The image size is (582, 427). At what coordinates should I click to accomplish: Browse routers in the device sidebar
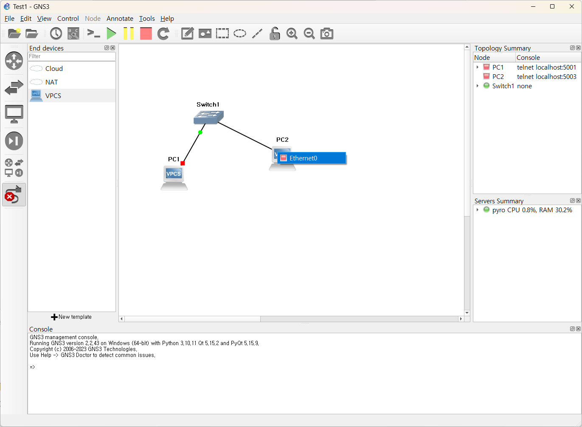pyautogui.click(x=14, y=61)
